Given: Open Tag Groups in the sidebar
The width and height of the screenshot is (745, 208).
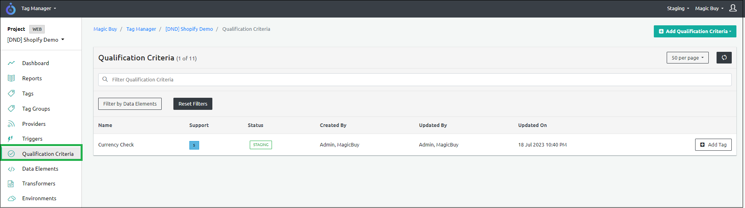Looking at the screenshot, I should click(36, 109).
